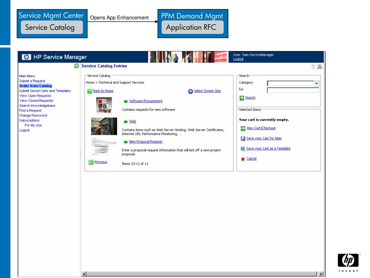Click the green bullet beside Web

126,122
